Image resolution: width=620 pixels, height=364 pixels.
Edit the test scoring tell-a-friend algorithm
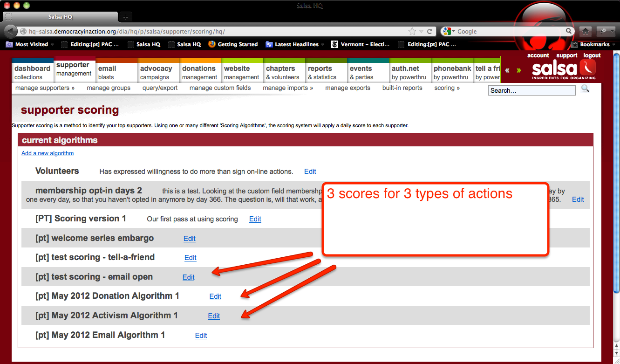[191, 258]
